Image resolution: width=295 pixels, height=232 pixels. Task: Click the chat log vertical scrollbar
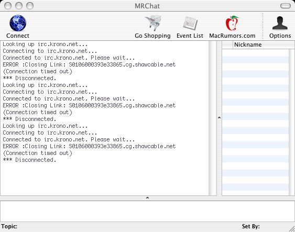213,118
